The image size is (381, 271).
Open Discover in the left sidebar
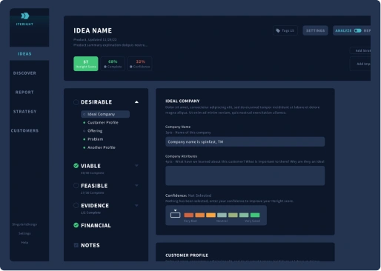24,73
